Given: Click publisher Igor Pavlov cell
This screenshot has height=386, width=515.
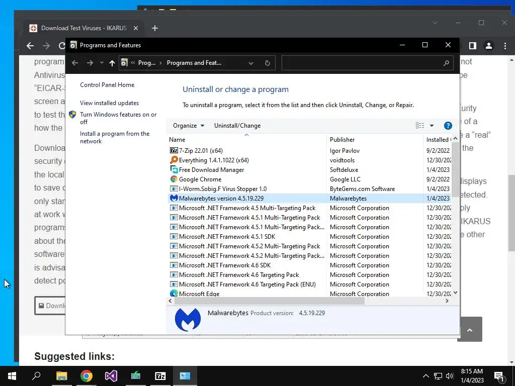Looking at the screenshot, I should tap(345, 151).
